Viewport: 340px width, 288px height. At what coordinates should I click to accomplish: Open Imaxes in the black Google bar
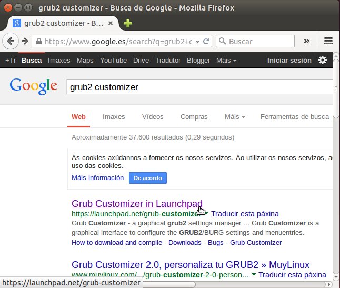point(59,61)
